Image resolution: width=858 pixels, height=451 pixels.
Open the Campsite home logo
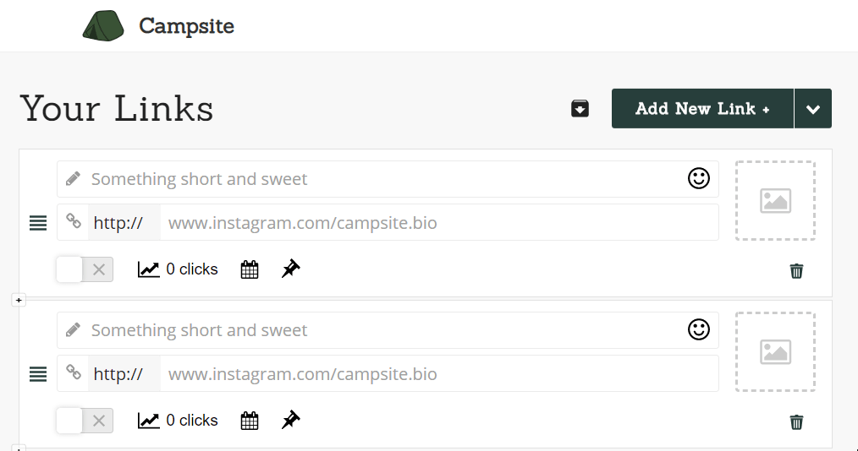pos(158,25)
